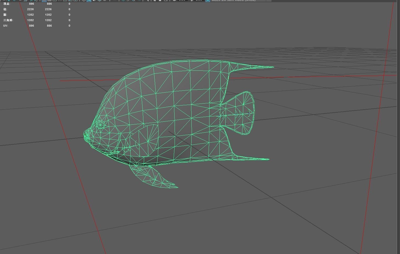Click second-column 2226 value in 边 row
Viewport: 400px width, 254px height.
point(48,9)
